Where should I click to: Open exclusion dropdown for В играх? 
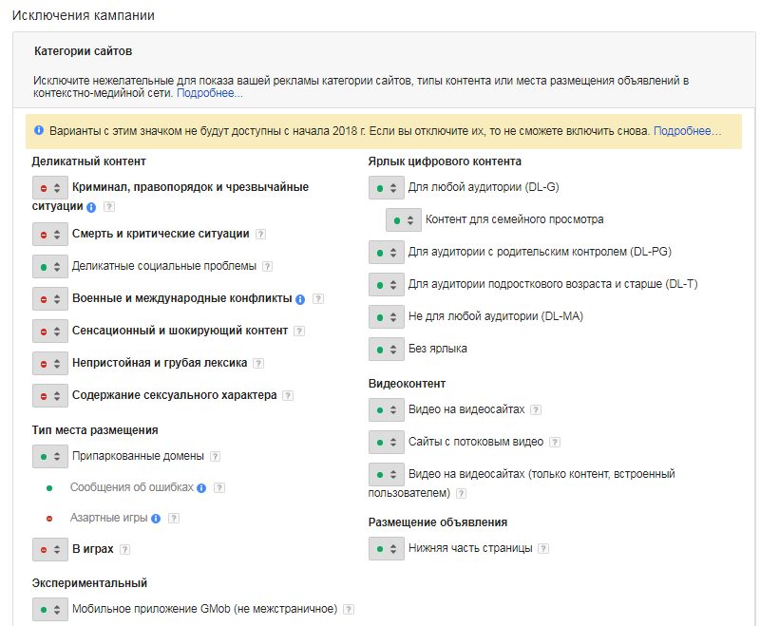(x=50, y=549)
